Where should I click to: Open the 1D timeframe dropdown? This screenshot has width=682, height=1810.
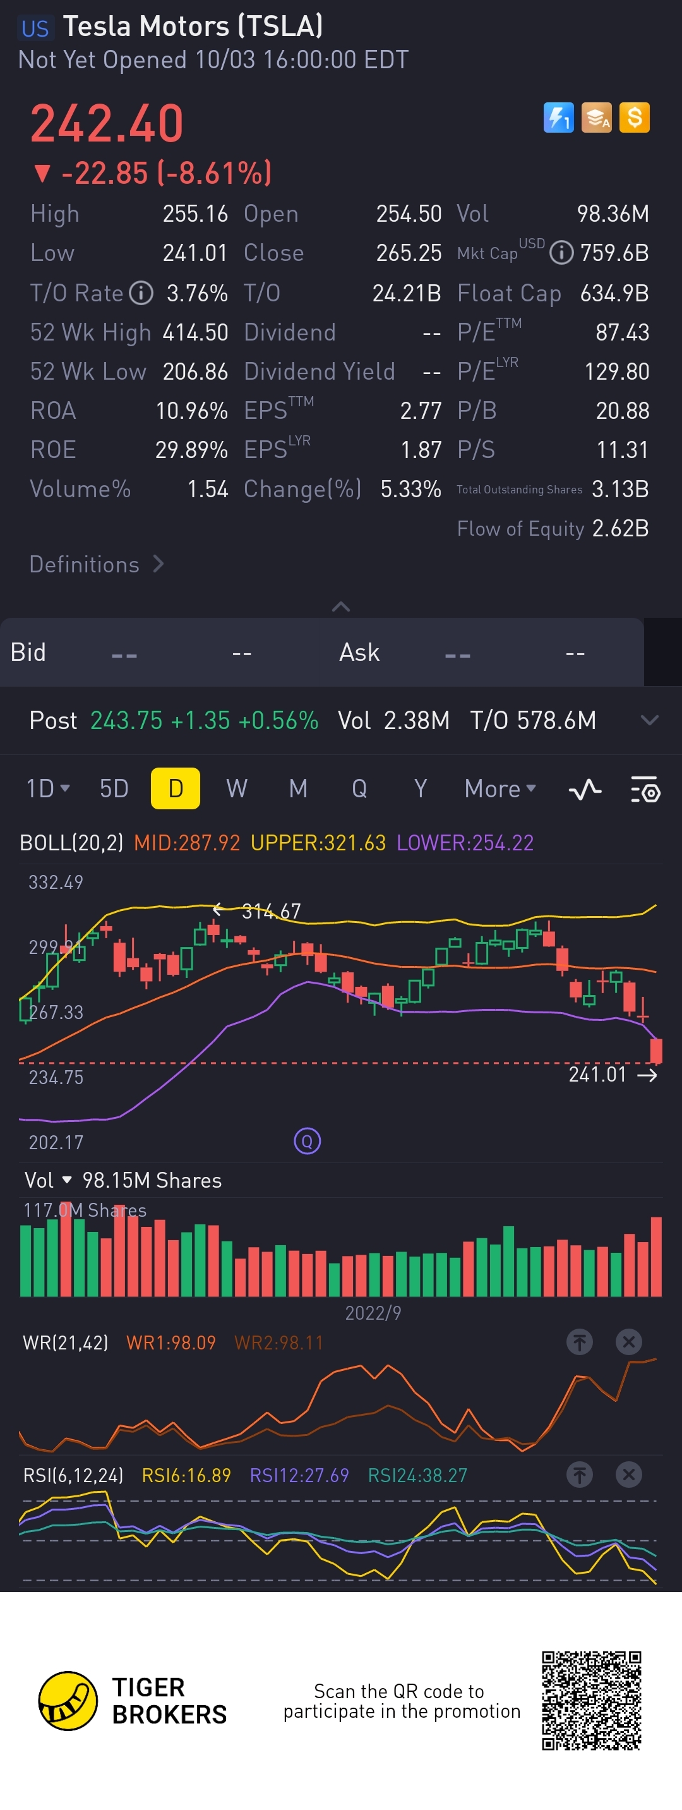coord(48,788)
